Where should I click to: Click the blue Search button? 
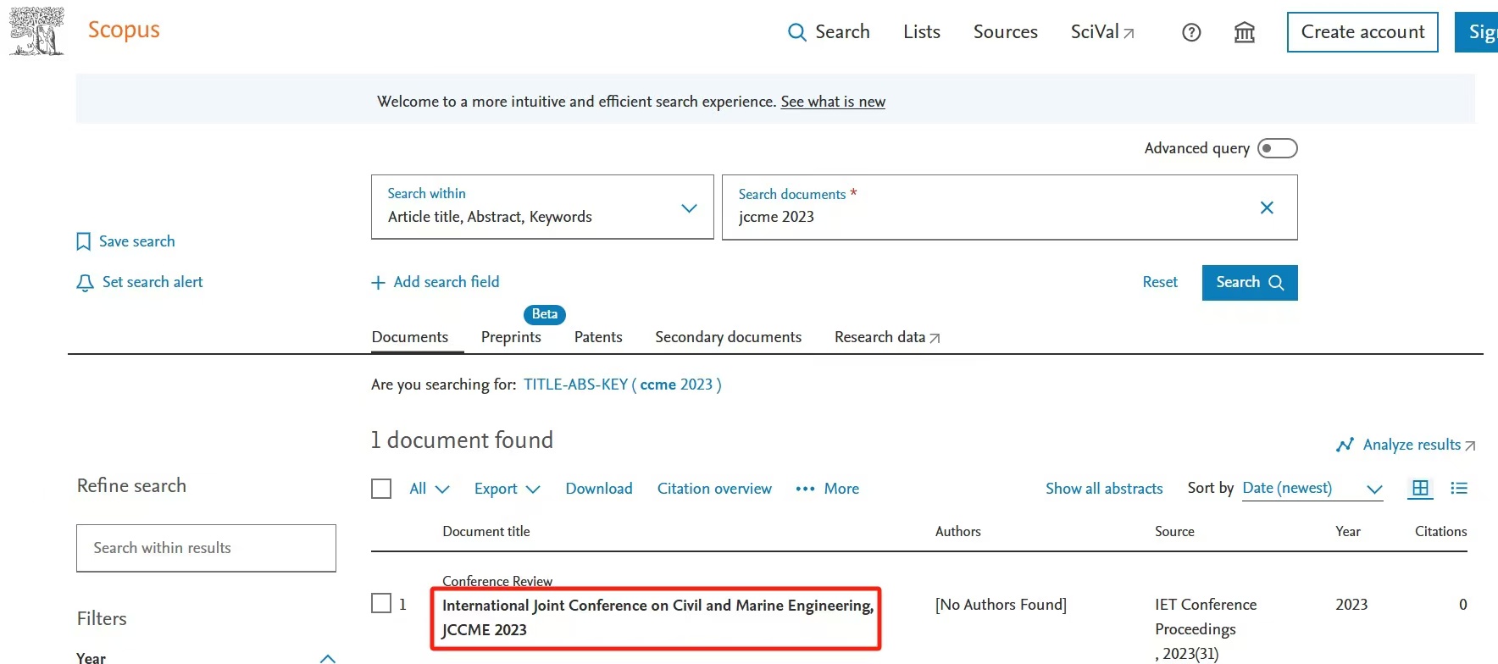coord(1249,283)
